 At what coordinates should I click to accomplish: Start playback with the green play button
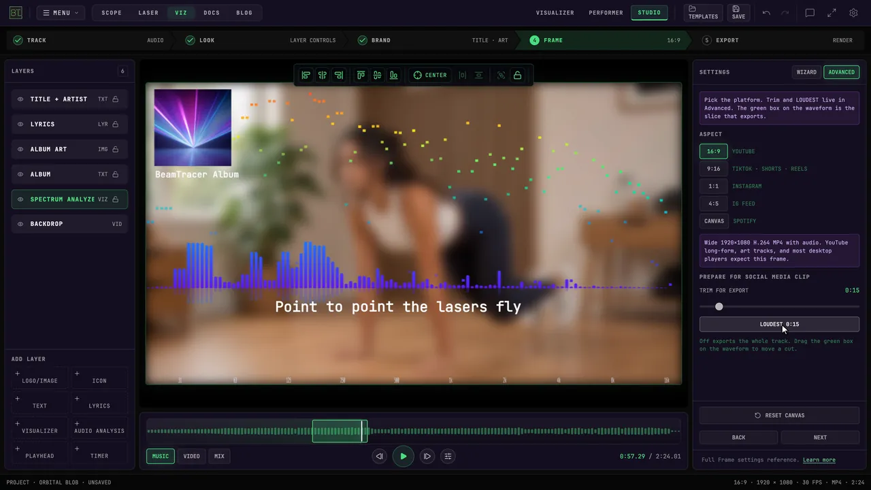tap(403, 456)
